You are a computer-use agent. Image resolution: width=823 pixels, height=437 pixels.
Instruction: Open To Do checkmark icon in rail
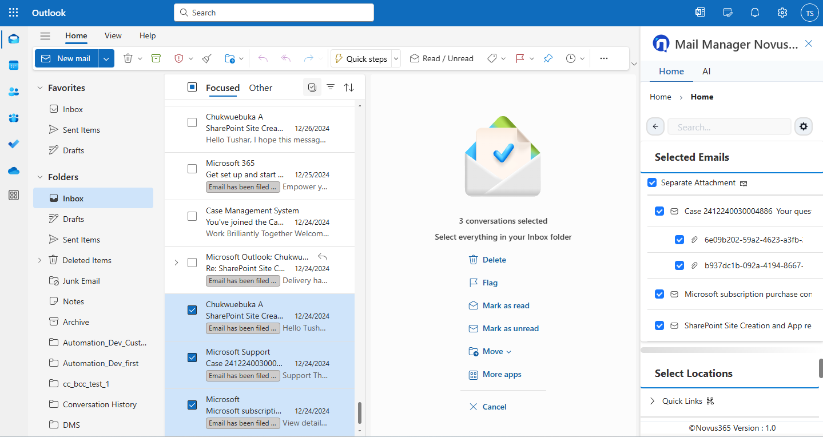coord(14,144)
